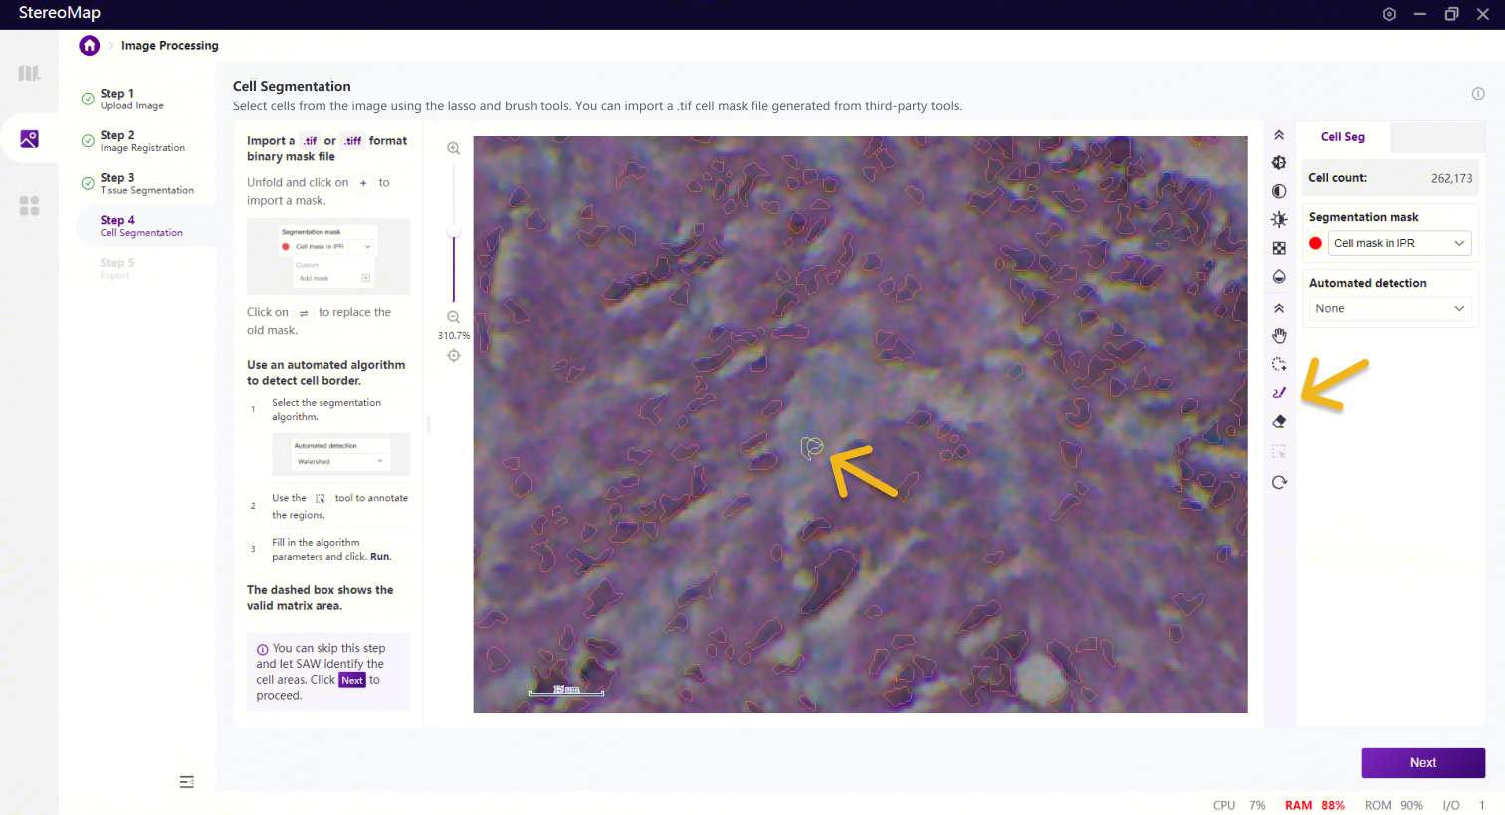Go to Step 2 Image Registration
This screenshot has height=815, width=1505.
click(142, 141)
